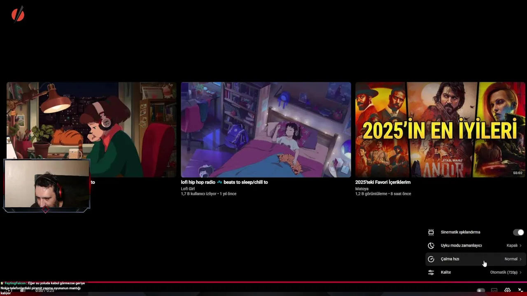Expand the Kapalı sleep timer chevron
The height and width of the screenshot is (296, 527).
[520, 245]
